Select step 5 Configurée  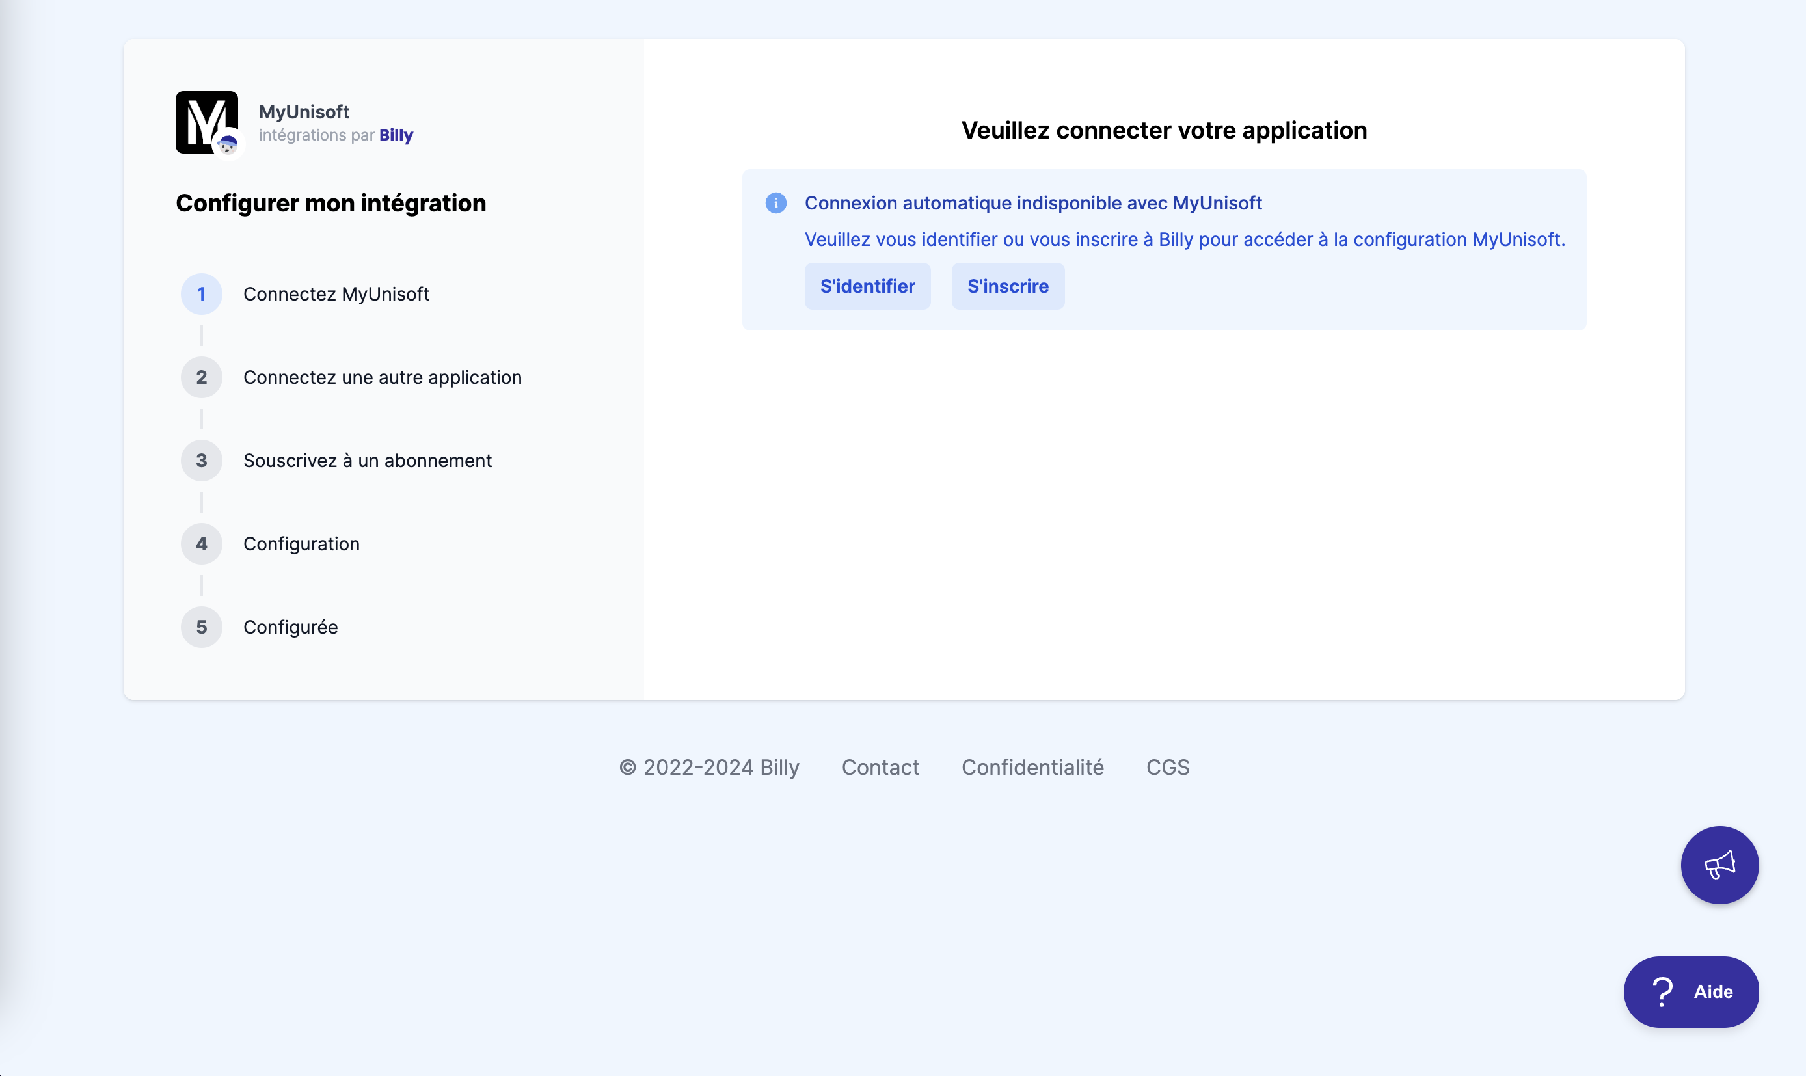coord(260,627)
